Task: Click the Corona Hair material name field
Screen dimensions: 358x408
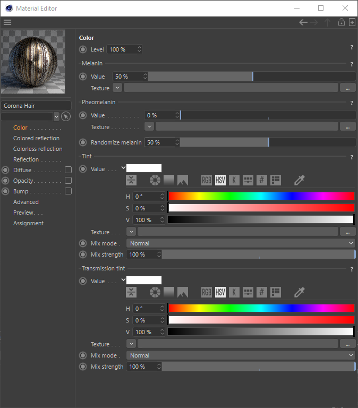Action: (36, 106)
